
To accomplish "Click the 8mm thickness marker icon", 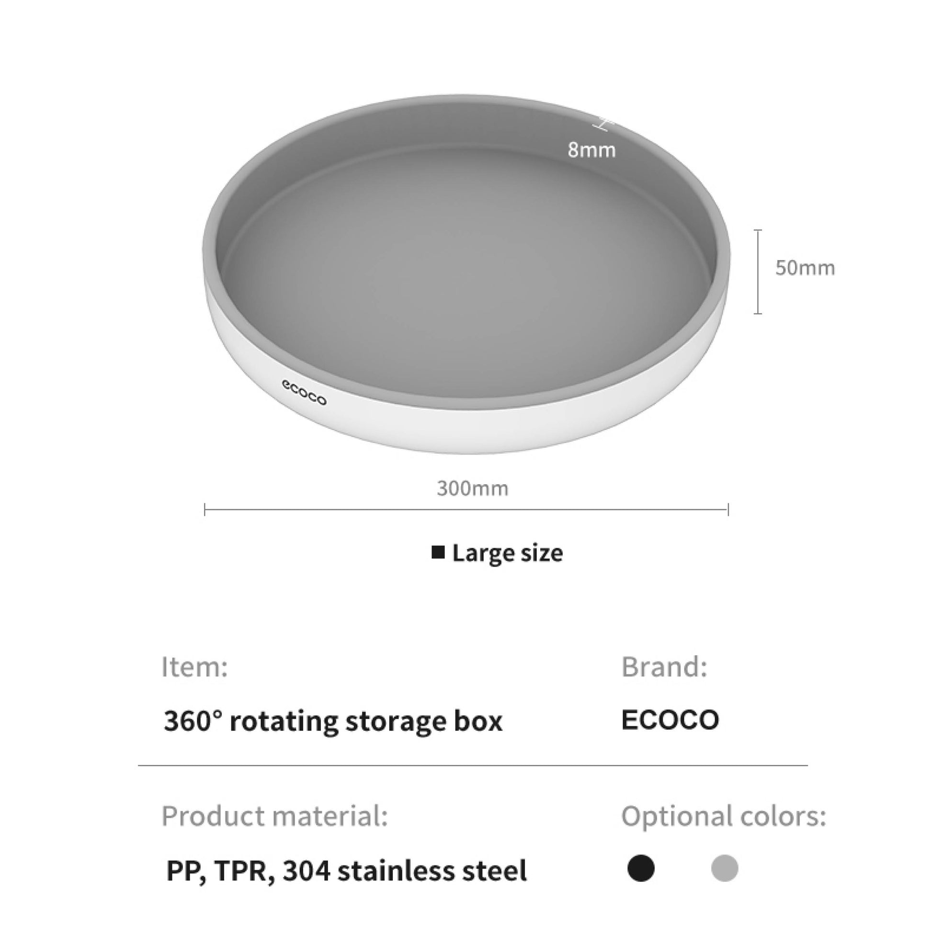I will coord(602,124).
